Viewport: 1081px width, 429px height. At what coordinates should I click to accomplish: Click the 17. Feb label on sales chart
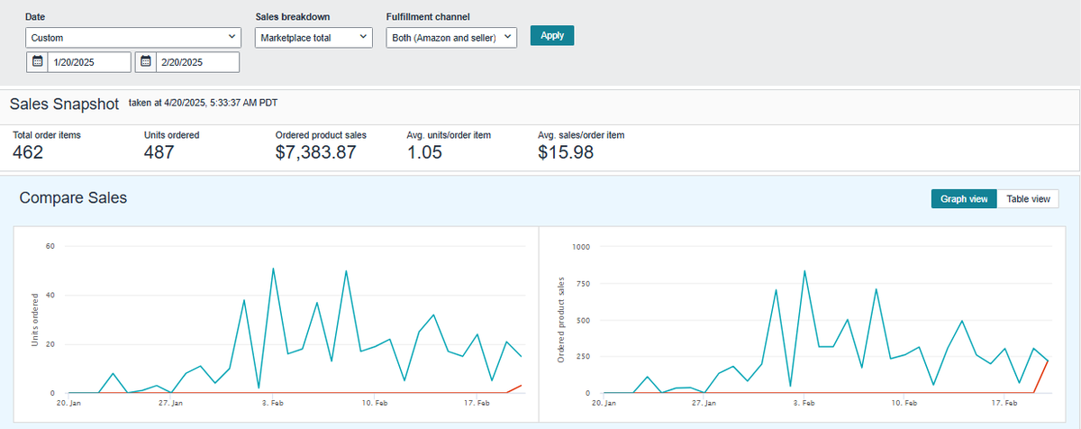click(x=1004, y=404)
